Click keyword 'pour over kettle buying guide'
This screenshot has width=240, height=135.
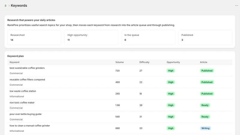(x=25, y=114)
